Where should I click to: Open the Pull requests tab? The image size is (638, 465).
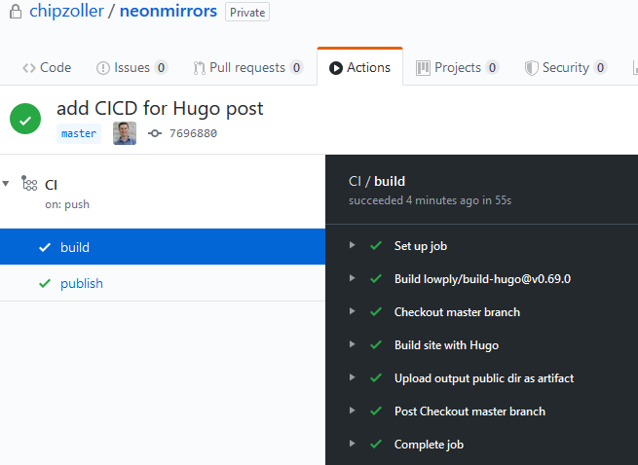(247, 67)
